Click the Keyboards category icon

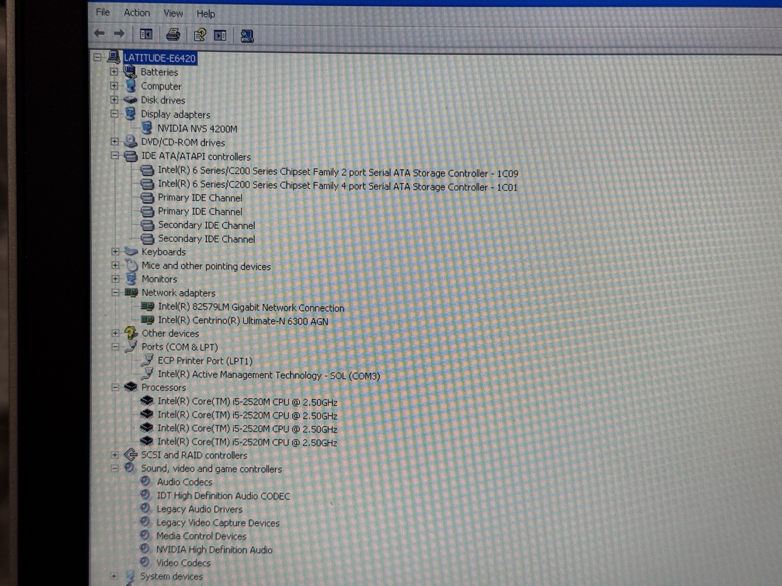(131, 251)
